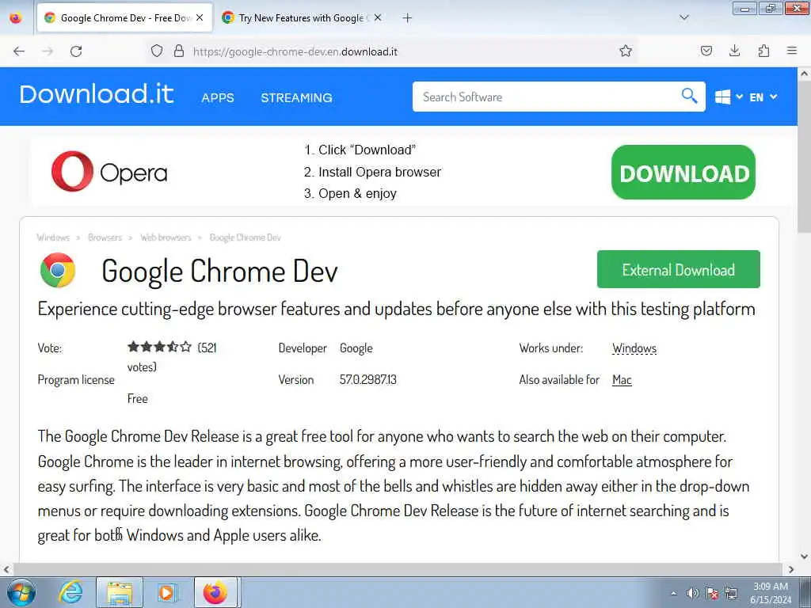Viewport: 811px width, 608px height.
Task: Click the Opera logo in banner
Action: click(x=109, y=172)
